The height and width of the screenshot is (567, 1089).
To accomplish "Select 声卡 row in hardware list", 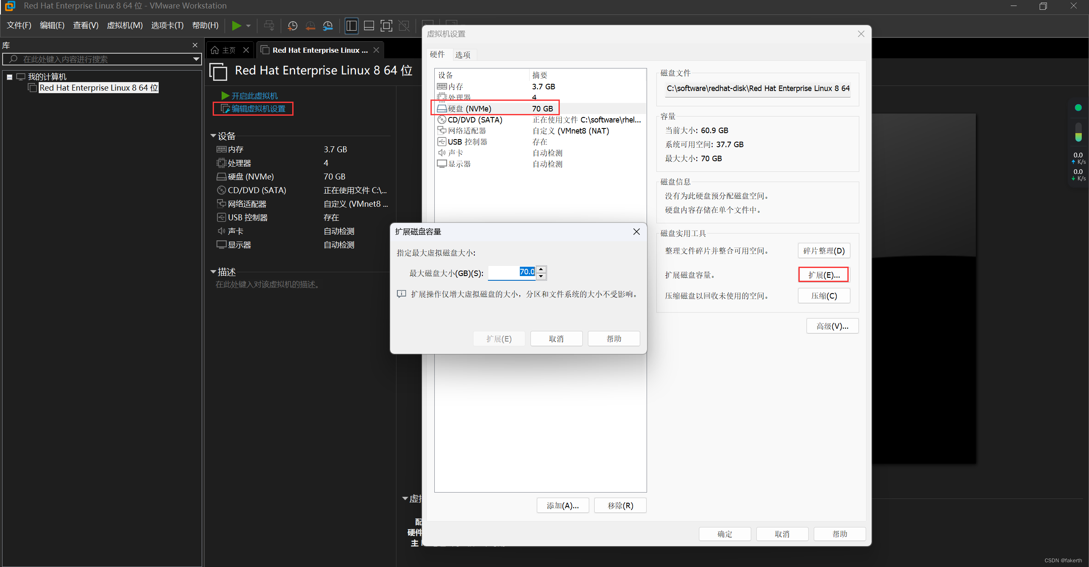I will coord(540,153).
